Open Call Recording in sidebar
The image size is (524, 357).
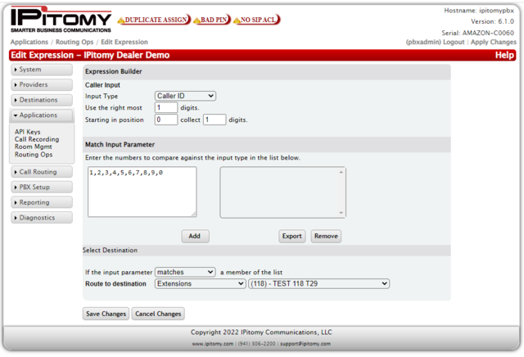tap(37, 139)
